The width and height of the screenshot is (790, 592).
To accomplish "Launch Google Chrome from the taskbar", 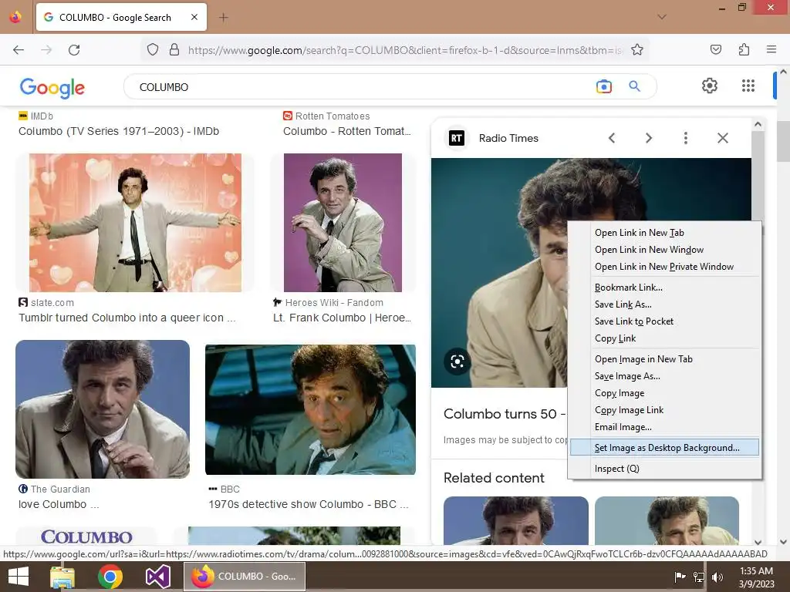I will [x=110, y=577].
